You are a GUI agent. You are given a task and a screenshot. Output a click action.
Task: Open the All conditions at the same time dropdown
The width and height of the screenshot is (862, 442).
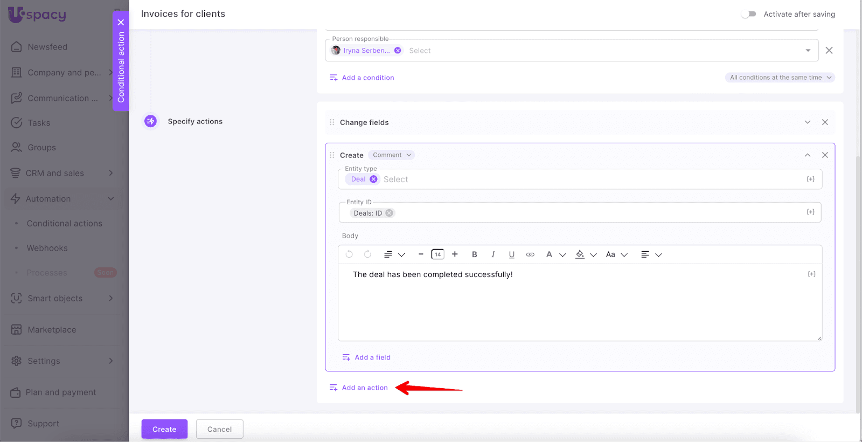coord(780,78)
